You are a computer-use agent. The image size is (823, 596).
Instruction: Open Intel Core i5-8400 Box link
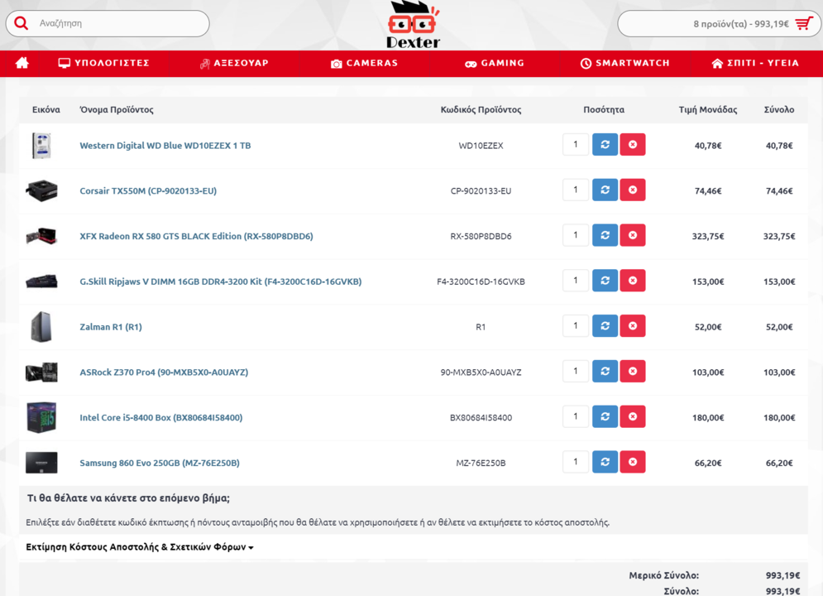click(161, 417)
